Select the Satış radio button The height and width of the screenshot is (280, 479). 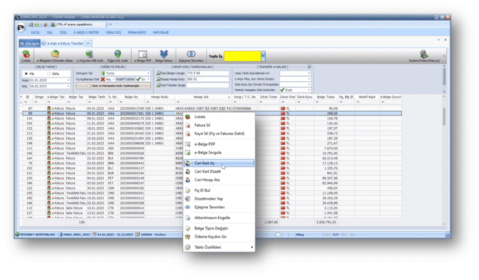[49, 73]
